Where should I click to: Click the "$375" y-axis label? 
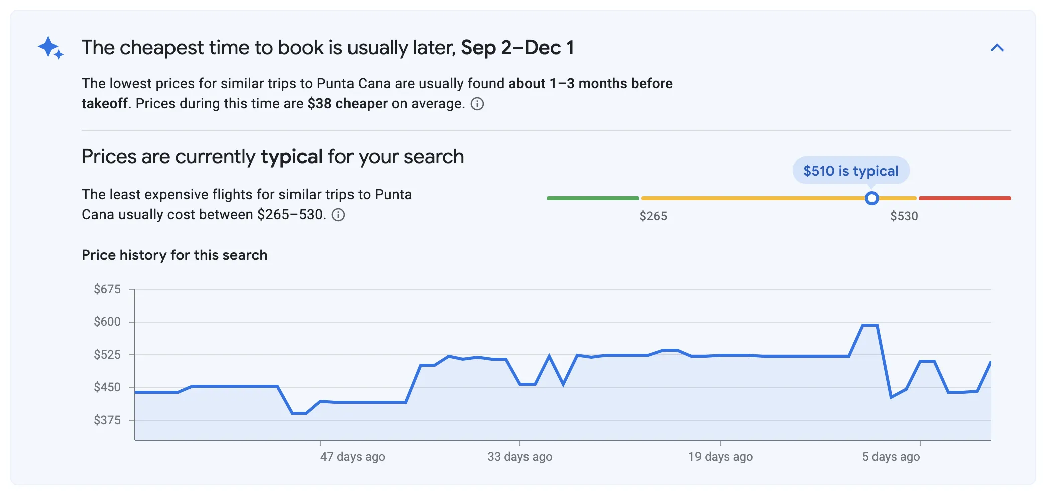tap(107, 420)
